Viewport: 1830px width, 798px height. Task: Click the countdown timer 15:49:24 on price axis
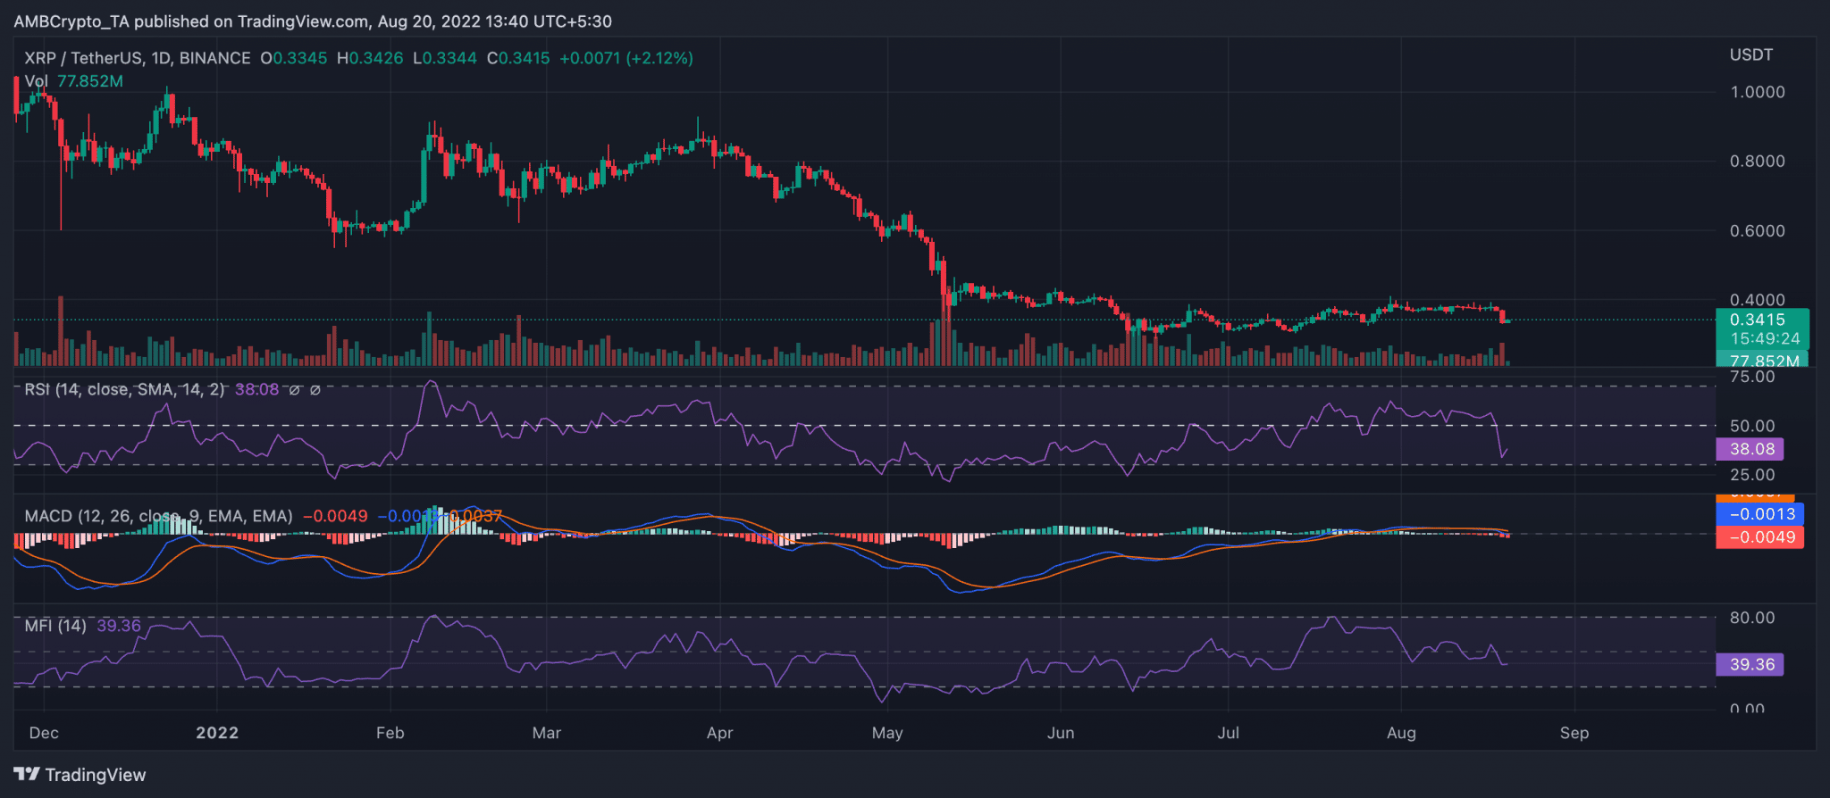coord(1765,339)
